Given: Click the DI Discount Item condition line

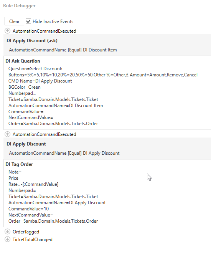Looking at the screenshot, I should (63, 50).
